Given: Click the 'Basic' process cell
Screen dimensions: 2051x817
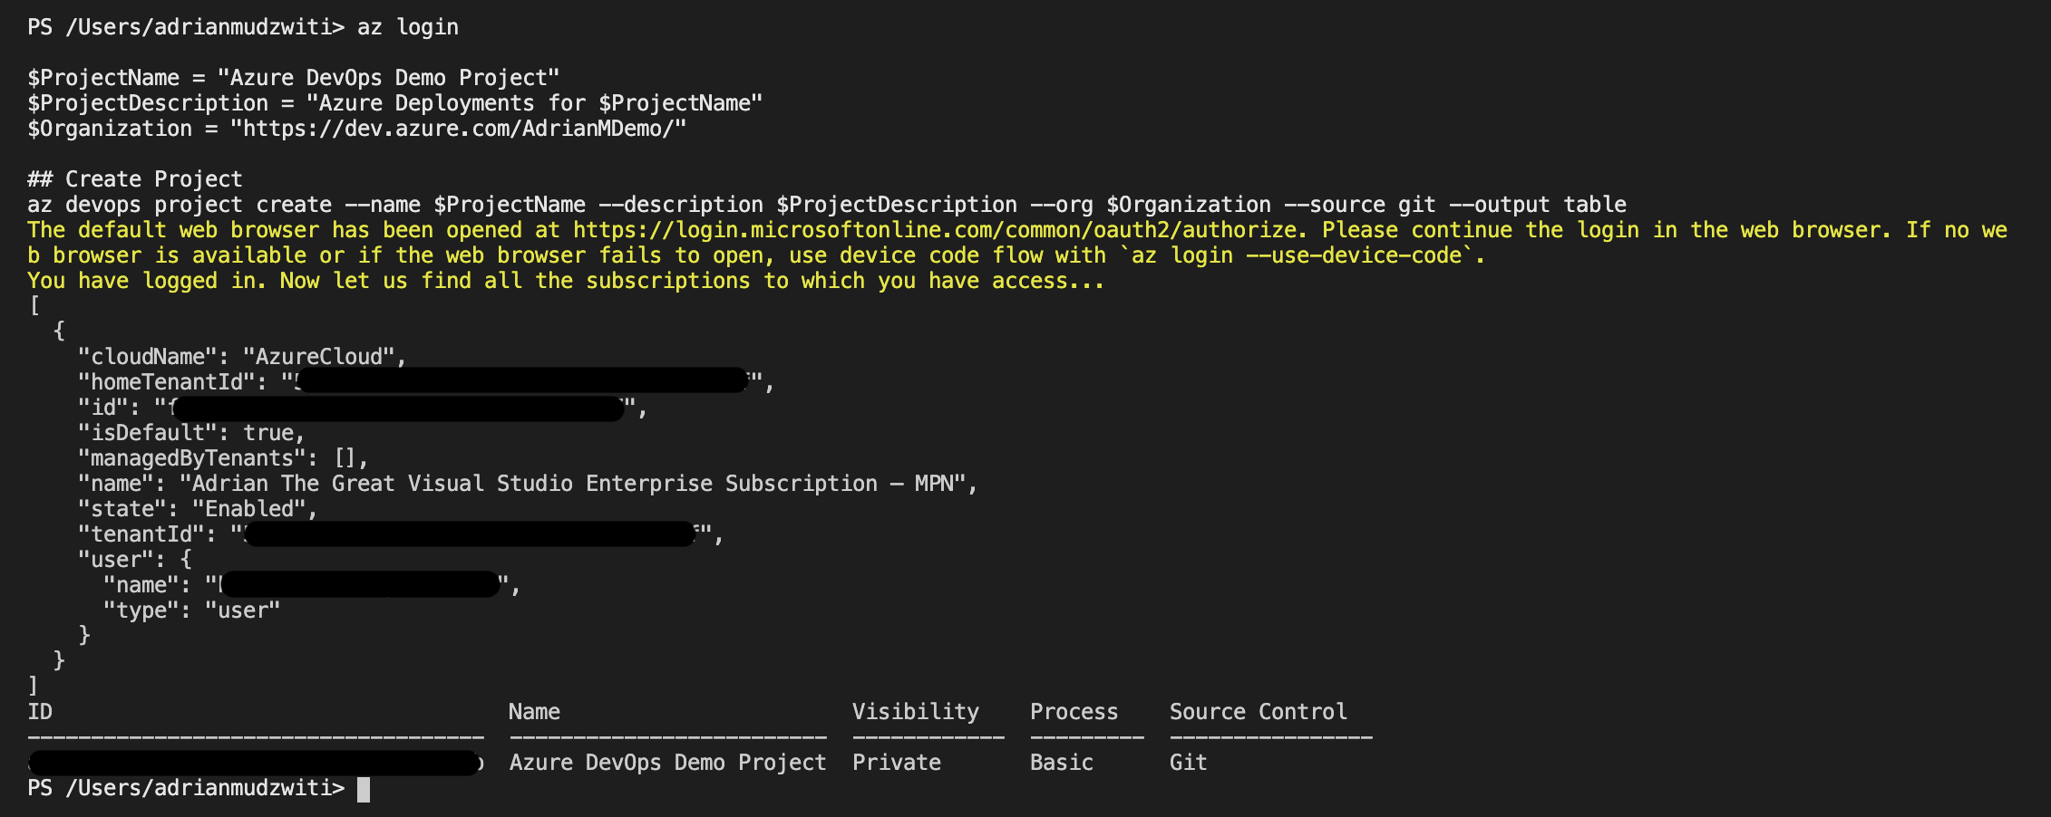Looking at the screenshot, I should (x=1062, y=763).
